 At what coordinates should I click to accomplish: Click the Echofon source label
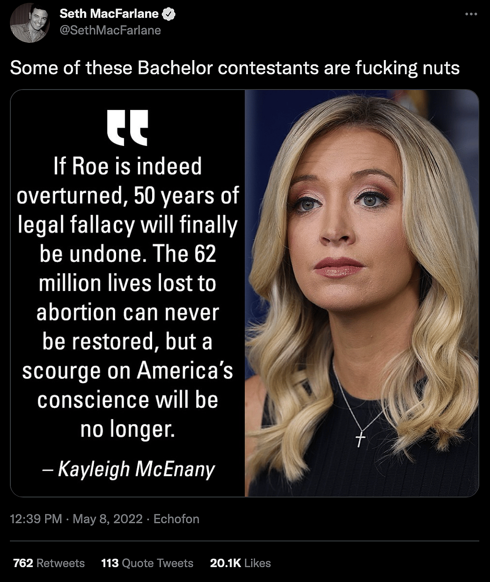click(176, 519)
